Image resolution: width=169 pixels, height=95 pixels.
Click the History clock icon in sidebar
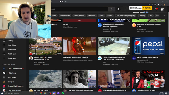(x=4, y=41)
